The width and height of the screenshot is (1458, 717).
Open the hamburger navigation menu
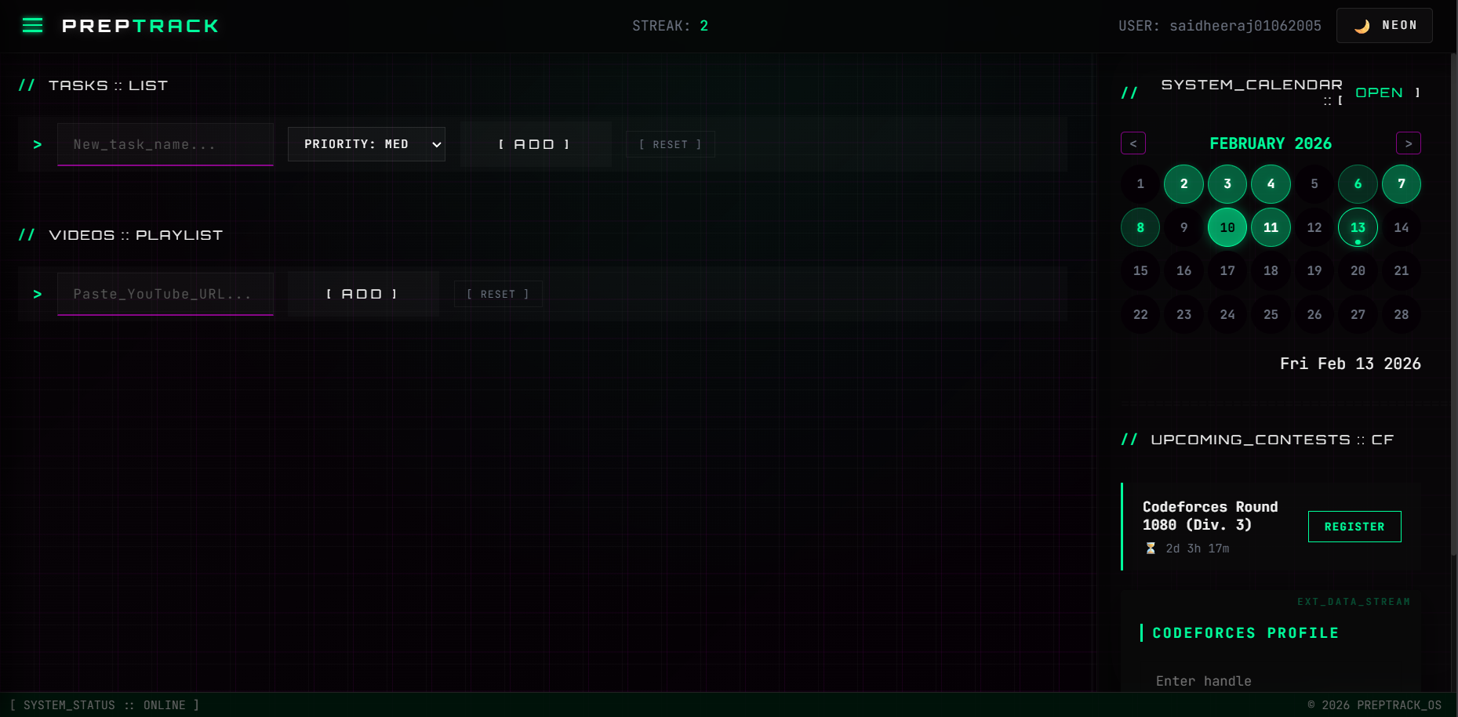(32, 24)
